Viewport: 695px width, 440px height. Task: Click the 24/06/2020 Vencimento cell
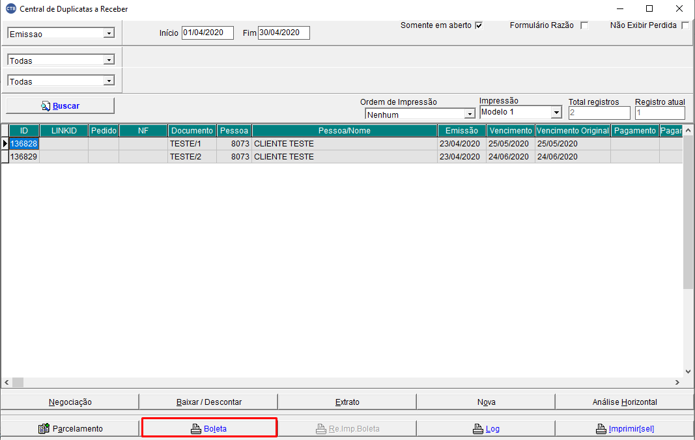pyautogui.click(x=511, y=156)
